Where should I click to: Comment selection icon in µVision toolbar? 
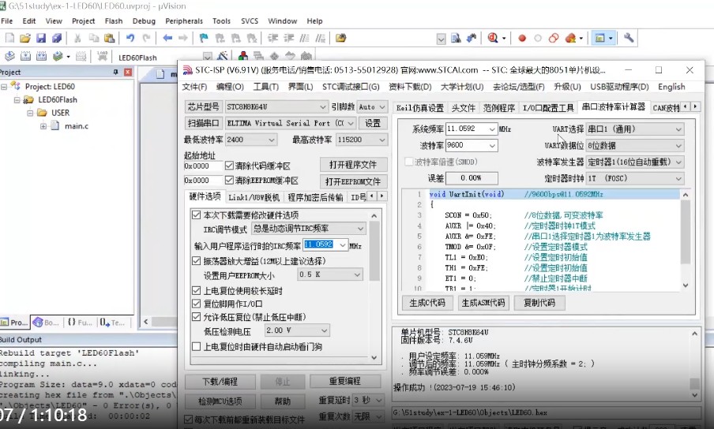(x=305, y=38)
